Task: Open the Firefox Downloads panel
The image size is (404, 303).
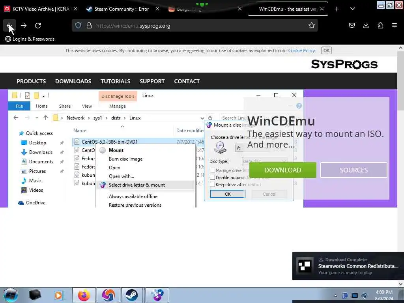Action: 366,25
